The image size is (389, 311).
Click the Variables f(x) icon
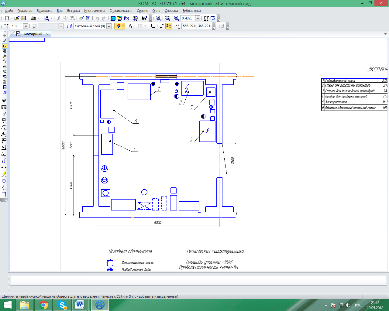click(x=126, y=18)
